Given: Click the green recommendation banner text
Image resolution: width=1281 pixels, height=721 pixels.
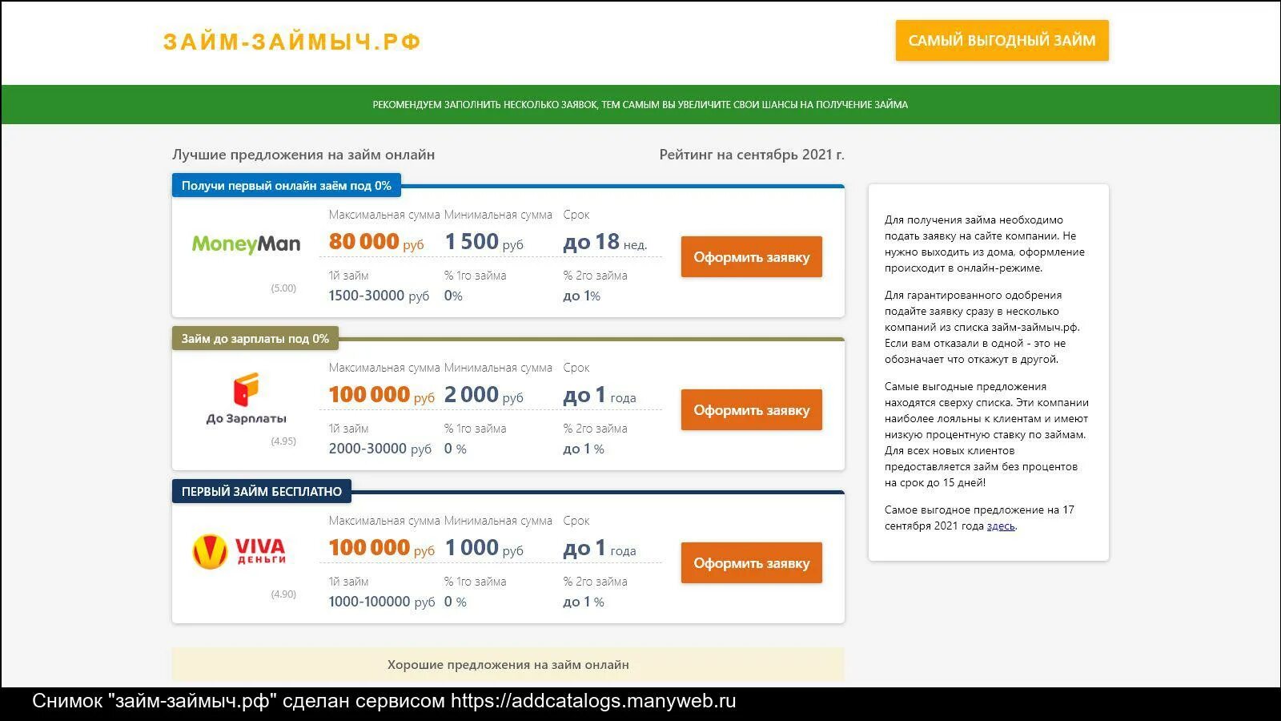Looking at the screenshot, I should pos(640,105).
